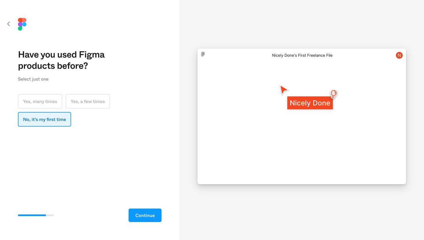
Task: Click the Figma icon inside the preview window
Action: 203,54
